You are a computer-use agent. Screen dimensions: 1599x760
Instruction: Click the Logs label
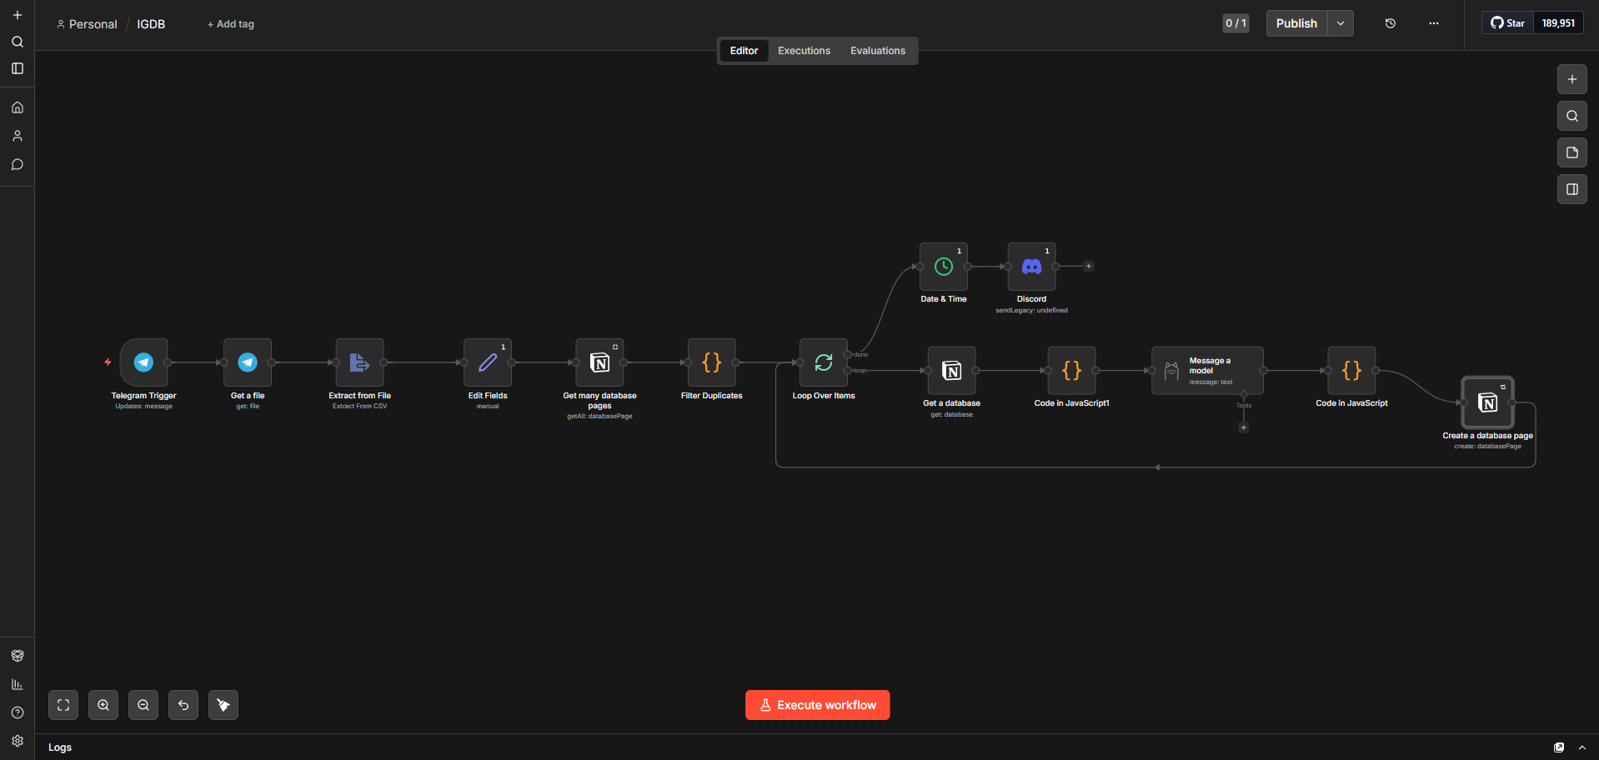60,747
